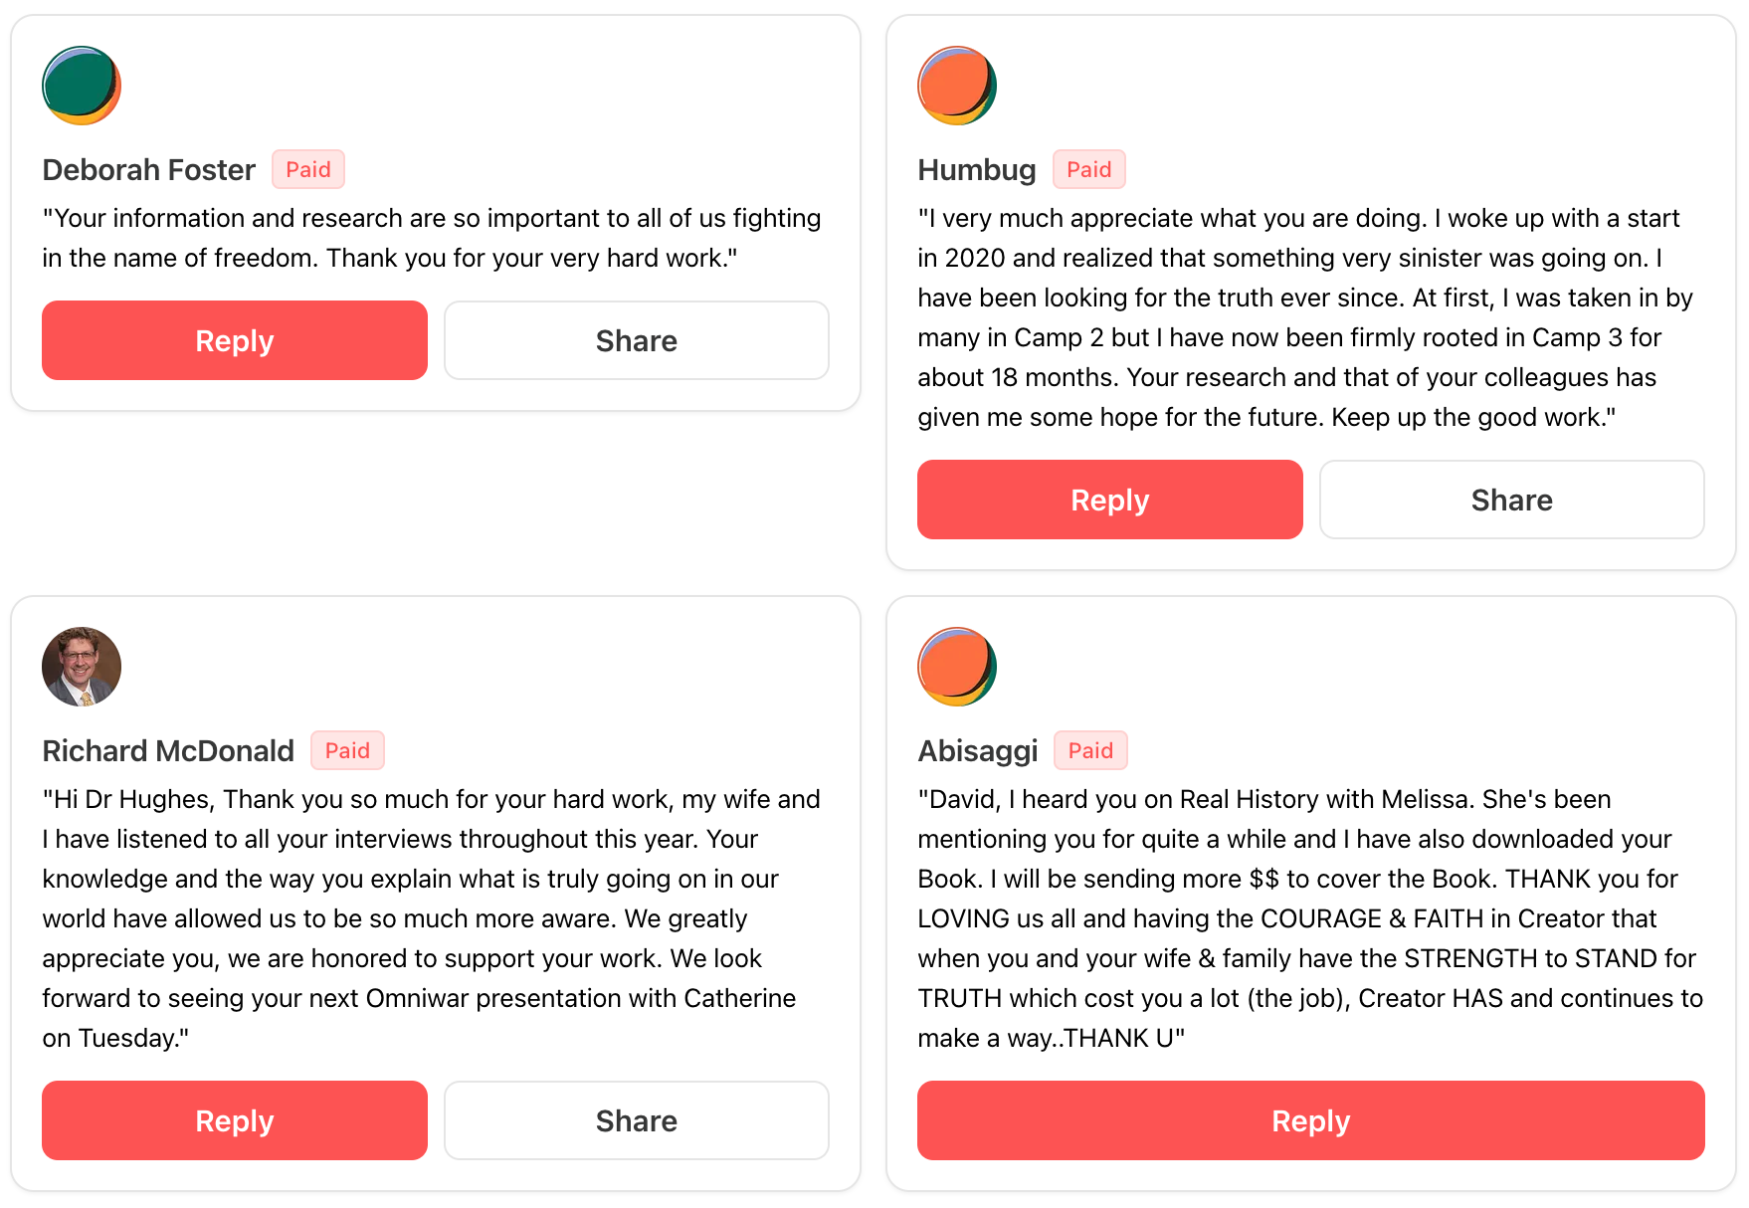
Task: Click Abisaggi's orange avatar icon
Action: coord(957,667)
